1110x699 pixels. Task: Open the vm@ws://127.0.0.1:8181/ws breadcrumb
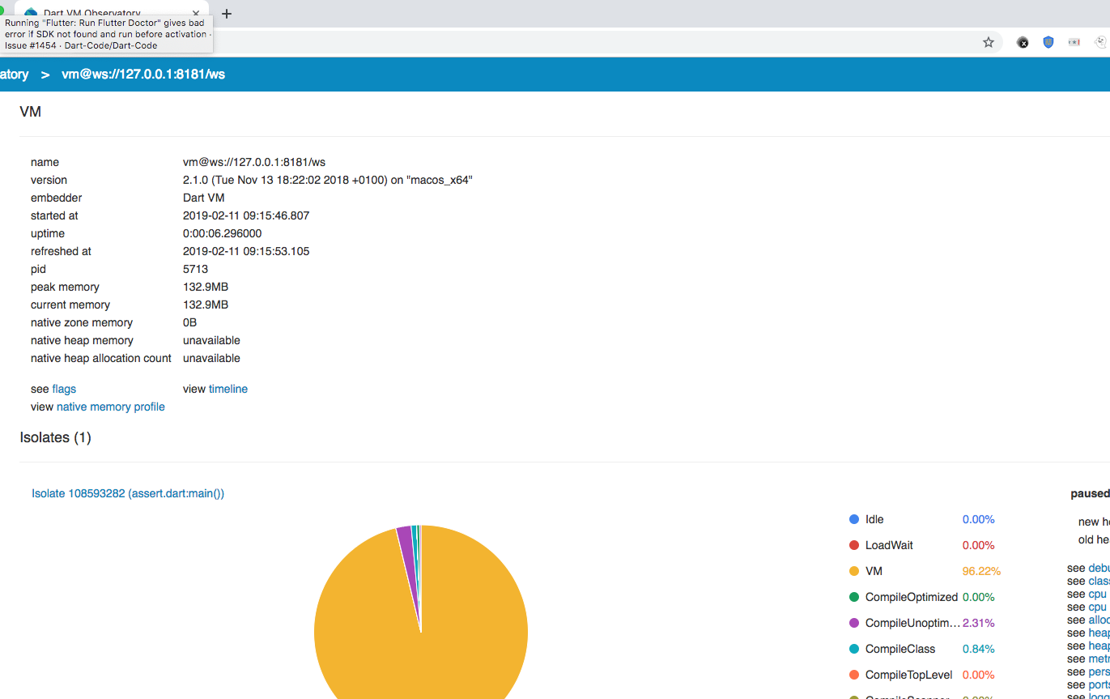pyautogui.click(x=143, y=75)
